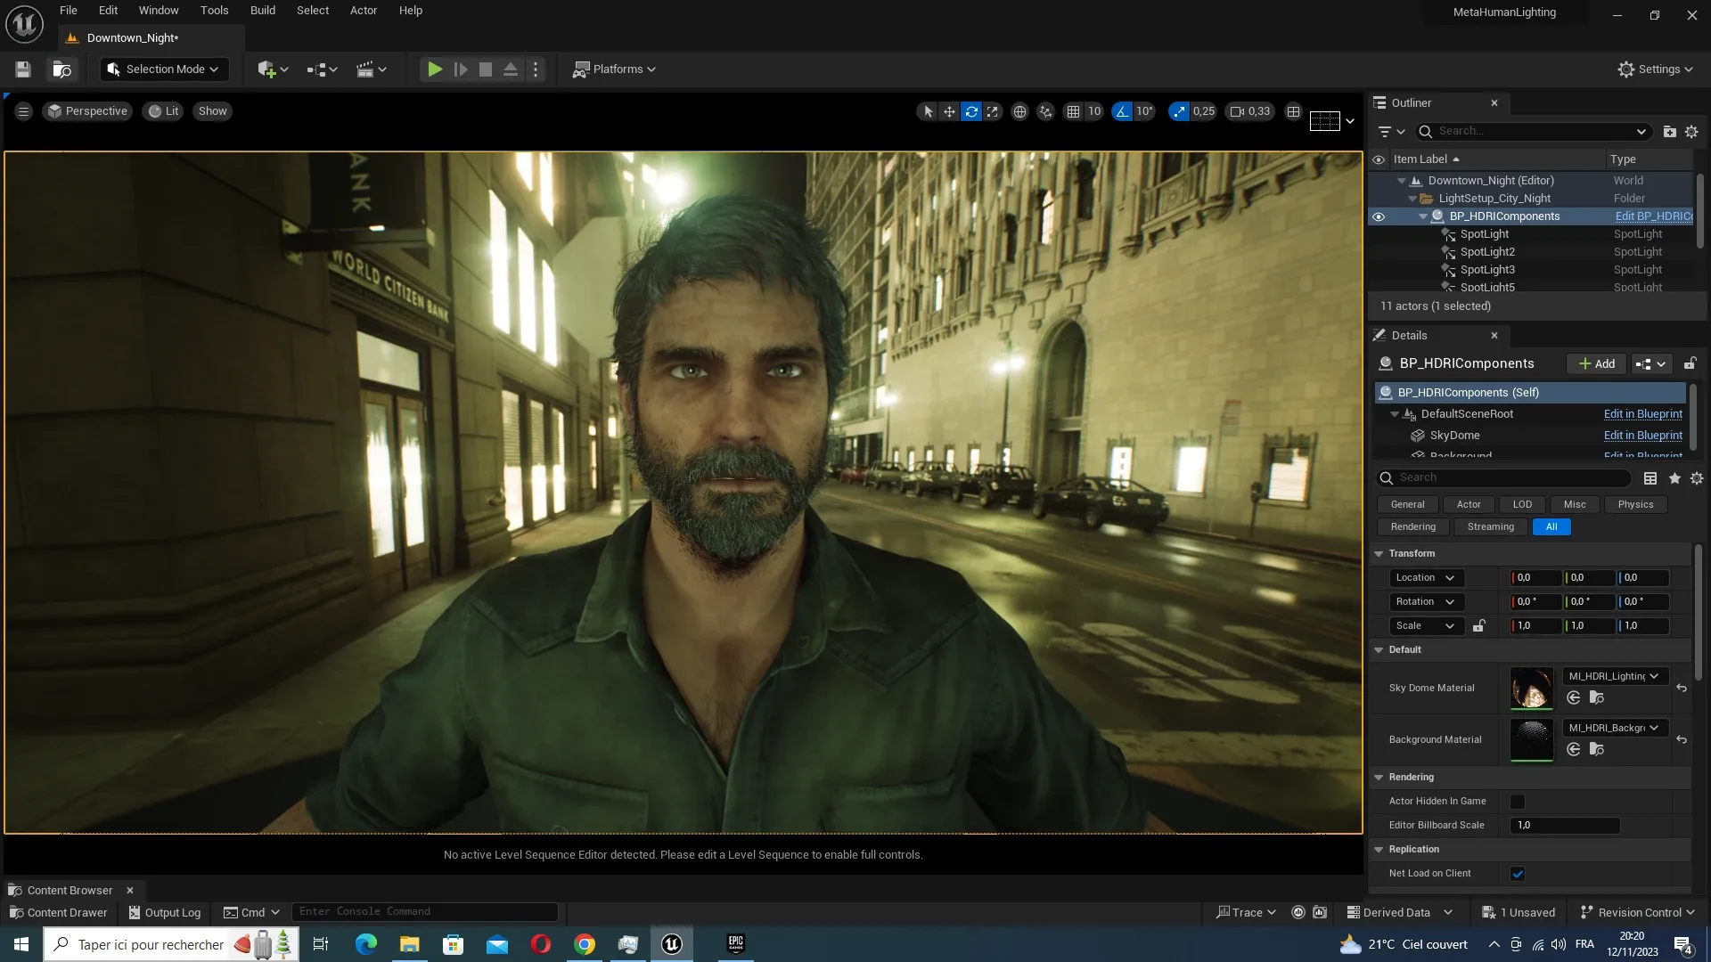
Task: Click the Add component button
Action: tap(1596, 363)
